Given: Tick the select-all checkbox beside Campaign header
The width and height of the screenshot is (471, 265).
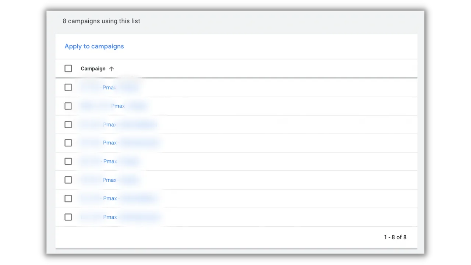Looking at the screenshot, I should pyautogui.click(x=68, y=68).
